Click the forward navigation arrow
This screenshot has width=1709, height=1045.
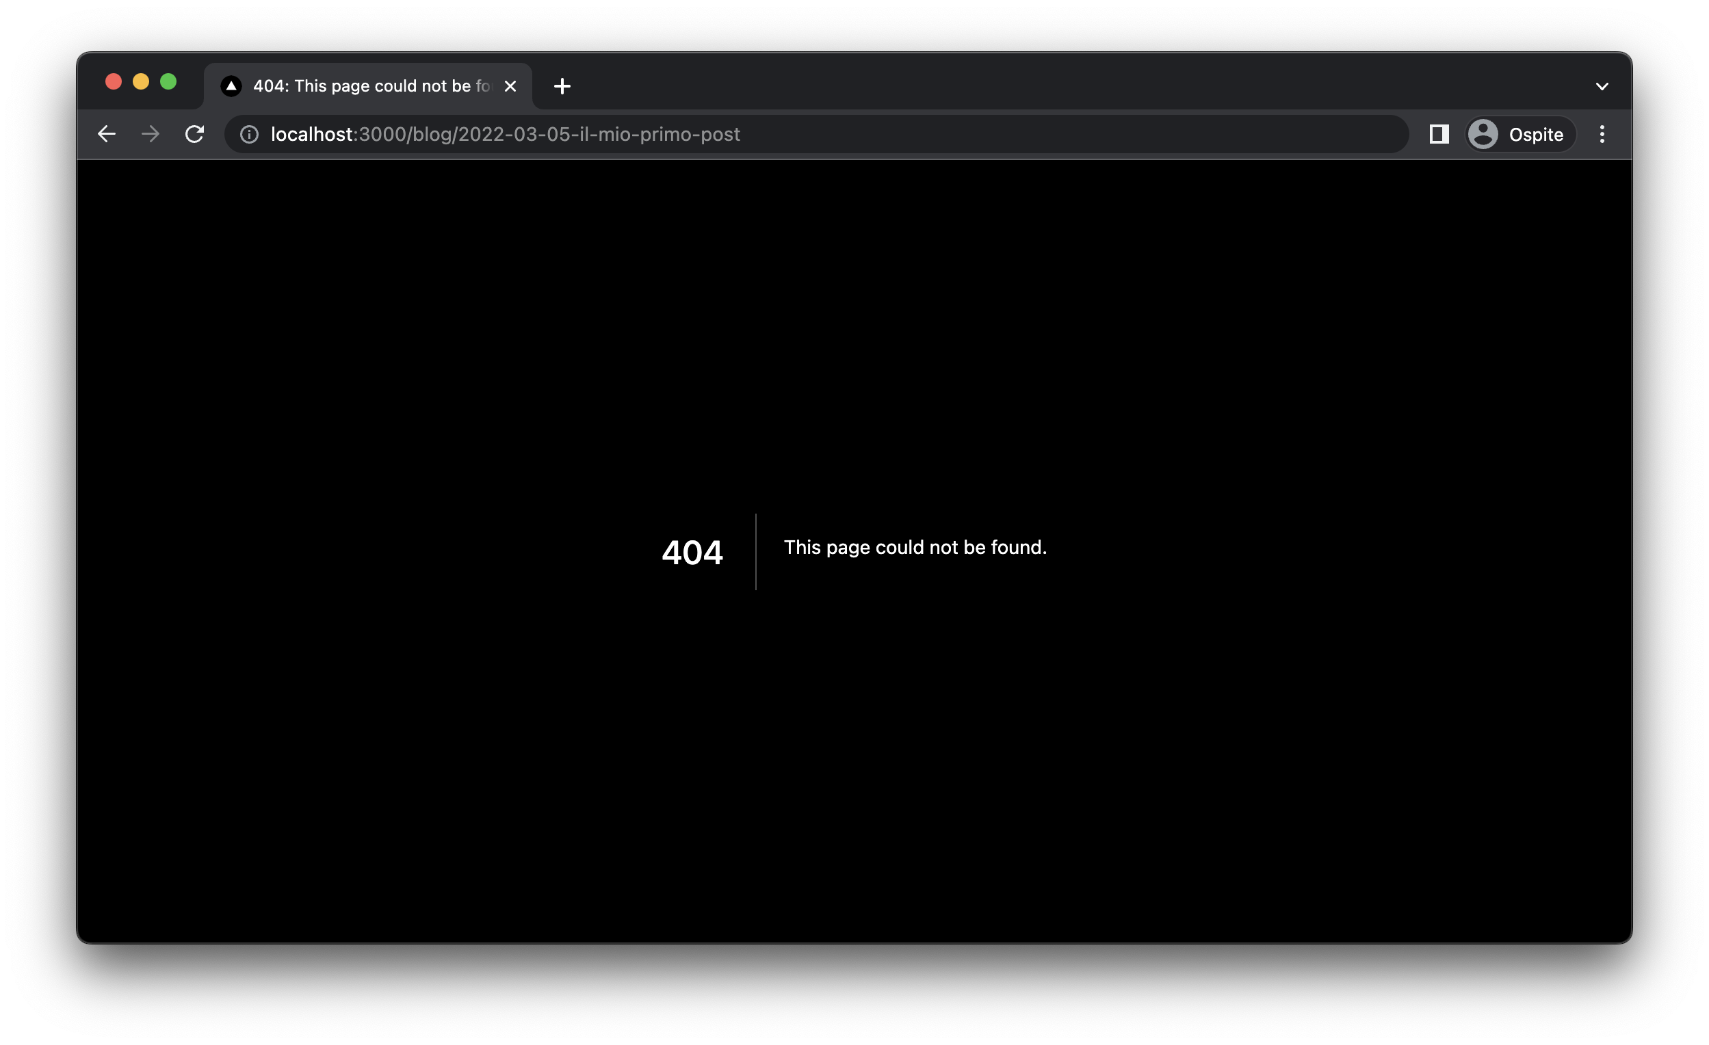click(x=151, y=134)
